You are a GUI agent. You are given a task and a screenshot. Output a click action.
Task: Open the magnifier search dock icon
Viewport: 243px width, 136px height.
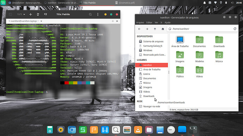click(x=116, y=130)
